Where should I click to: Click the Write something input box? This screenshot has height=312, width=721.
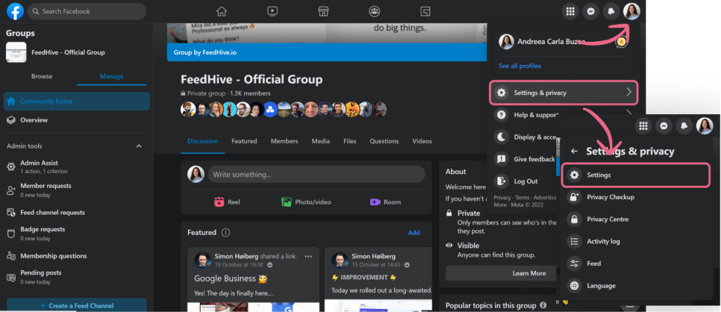point(316,175)
